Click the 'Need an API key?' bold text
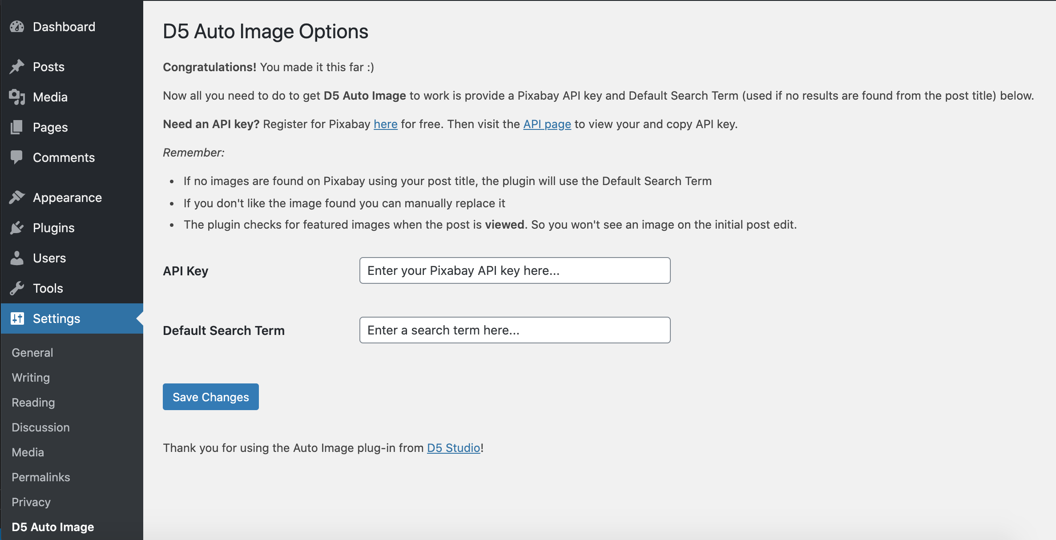This screenshot has width=1056, height=540. click(x=211, y=124)
